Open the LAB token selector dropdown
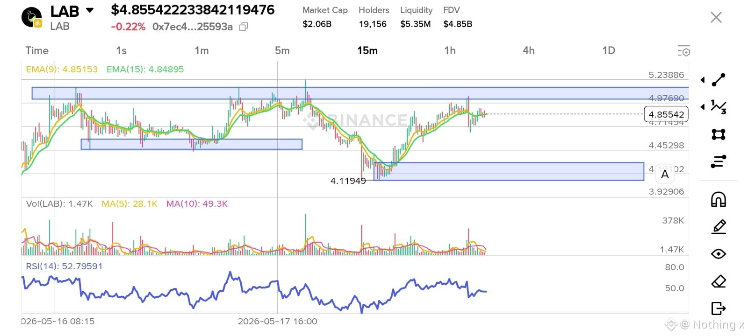This screenshot has height=336, width=748. coord(90,10)
